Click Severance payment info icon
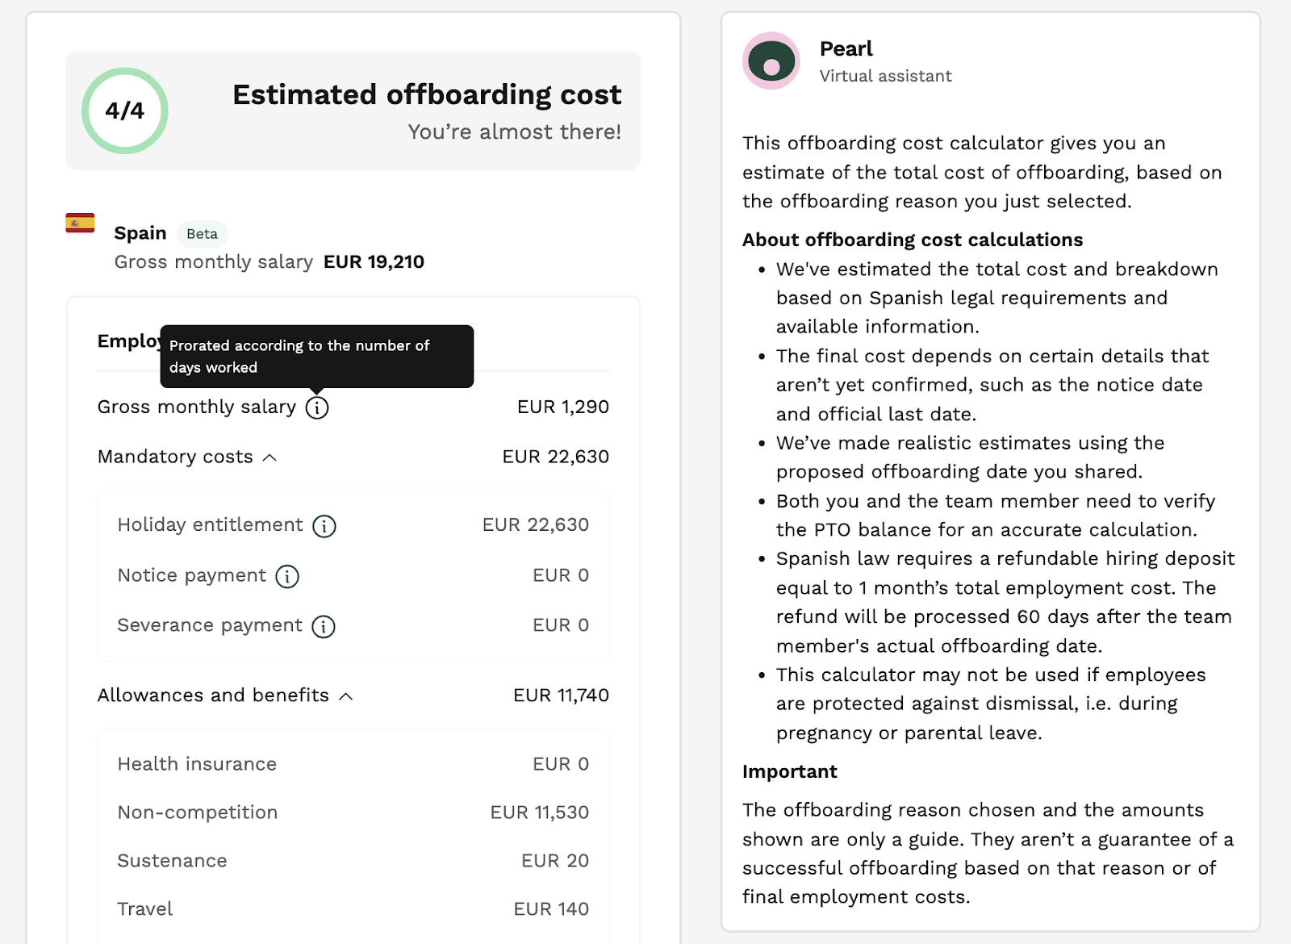1291x944 pixels. coord(324,626)
